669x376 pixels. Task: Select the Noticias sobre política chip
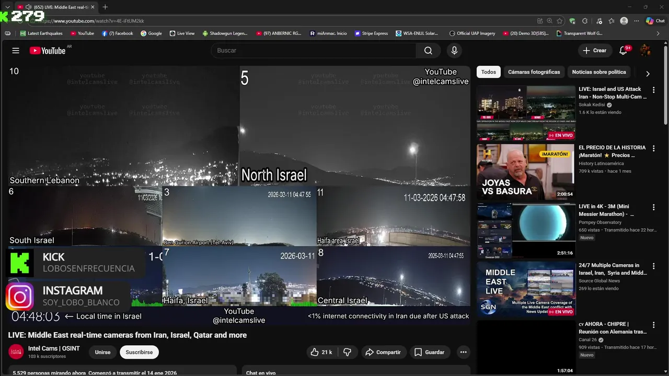point(599,72)
